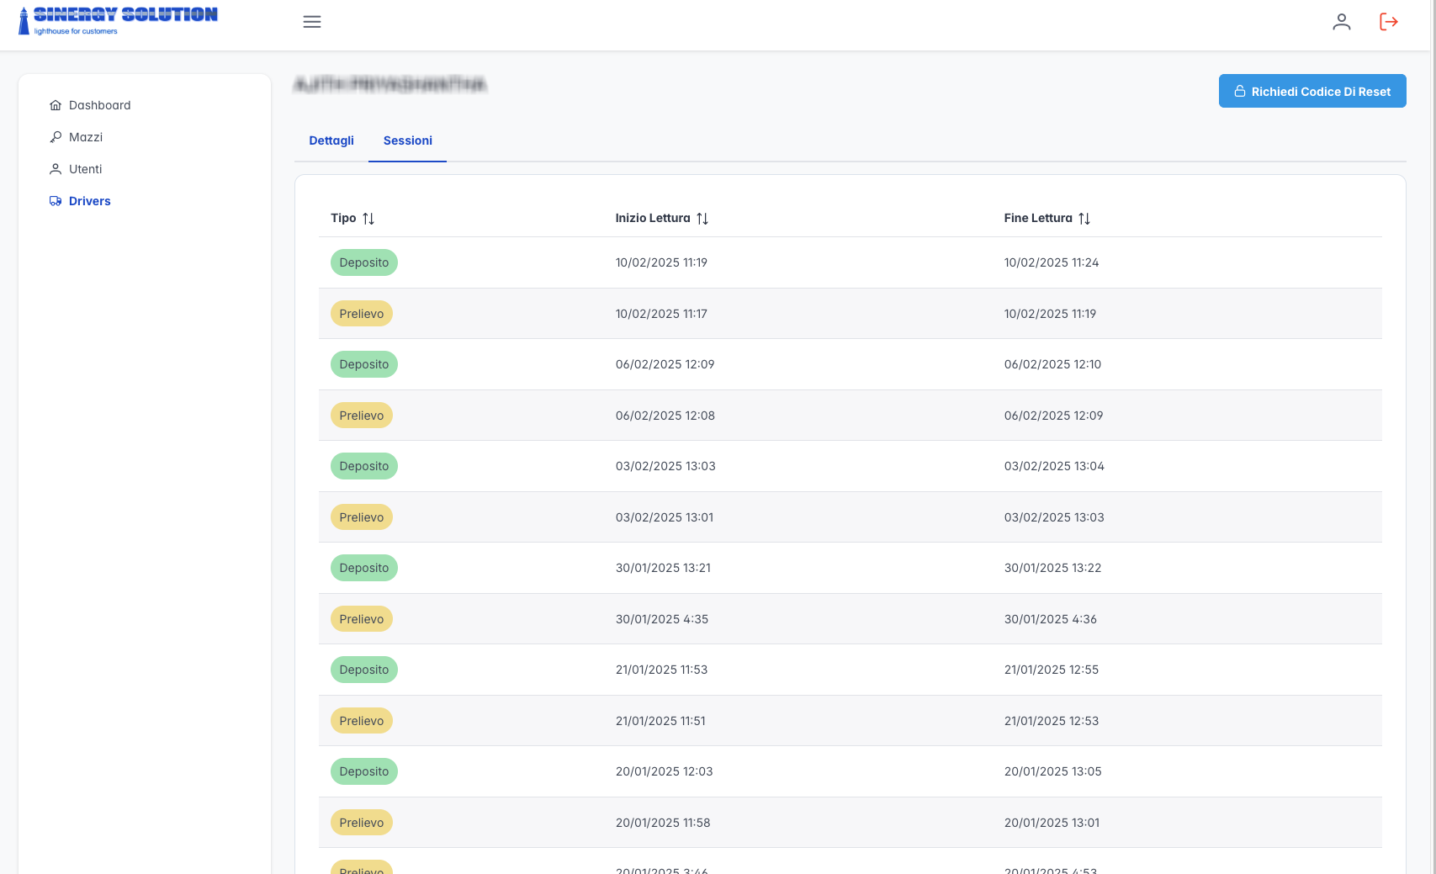Screen dimensions: 1436x874
Task: Switch to the Dettagli tab
Action: click(331, 140)
